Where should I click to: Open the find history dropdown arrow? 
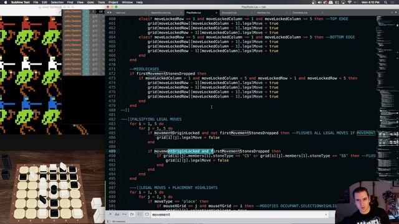(325, 215)
